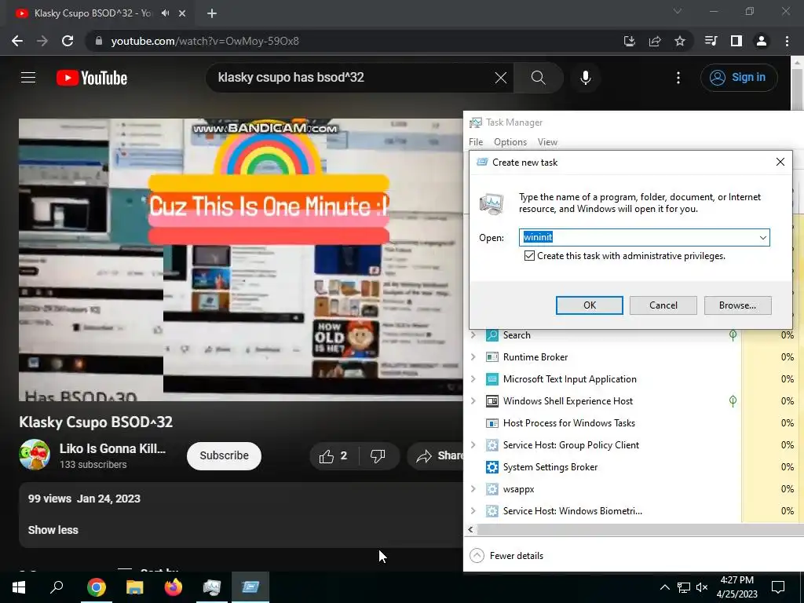Screen dimensions: 804x603
Task: Toggle administrative privileges checkbox
Action: point(530,256)
